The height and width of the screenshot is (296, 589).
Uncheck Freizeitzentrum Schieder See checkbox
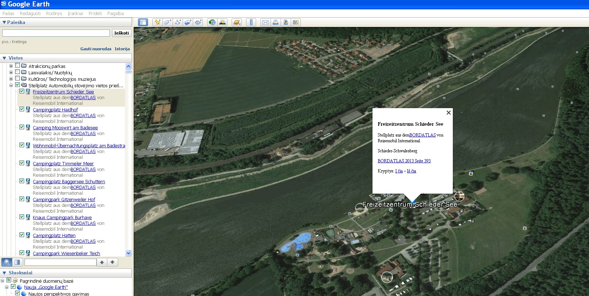[x=22, y=91]
